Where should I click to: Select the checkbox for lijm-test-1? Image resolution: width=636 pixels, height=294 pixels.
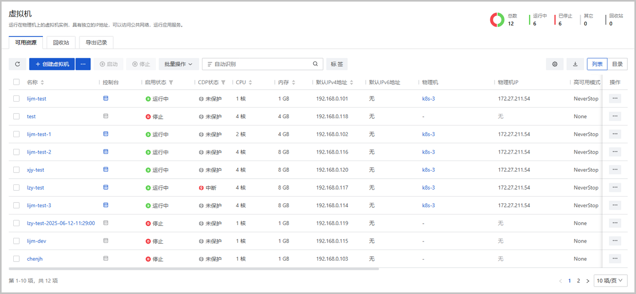(x=16, y=134)
